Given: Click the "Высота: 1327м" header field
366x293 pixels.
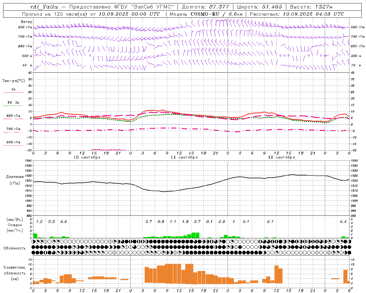Looking at the screenshot, I should pyautogui.click(x=311, y=7).
